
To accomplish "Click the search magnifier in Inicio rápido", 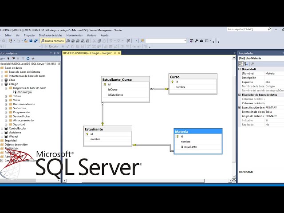I will (x=269, y=29).
